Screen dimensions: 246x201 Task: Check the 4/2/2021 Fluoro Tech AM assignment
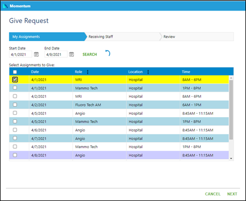point(15,105)
